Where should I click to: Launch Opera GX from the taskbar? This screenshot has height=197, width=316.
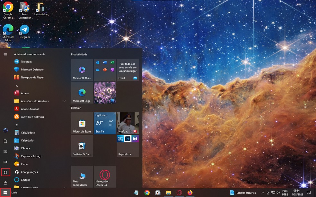click(179, 193)
